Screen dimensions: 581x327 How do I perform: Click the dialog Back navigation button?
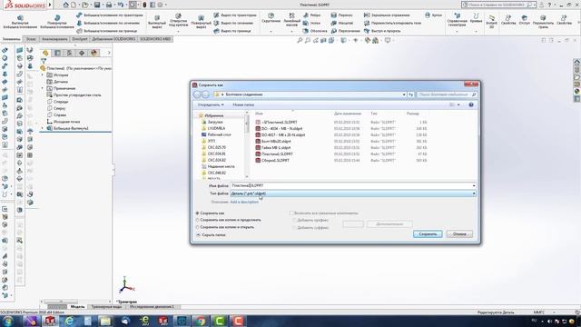click(x=197, y=94)
